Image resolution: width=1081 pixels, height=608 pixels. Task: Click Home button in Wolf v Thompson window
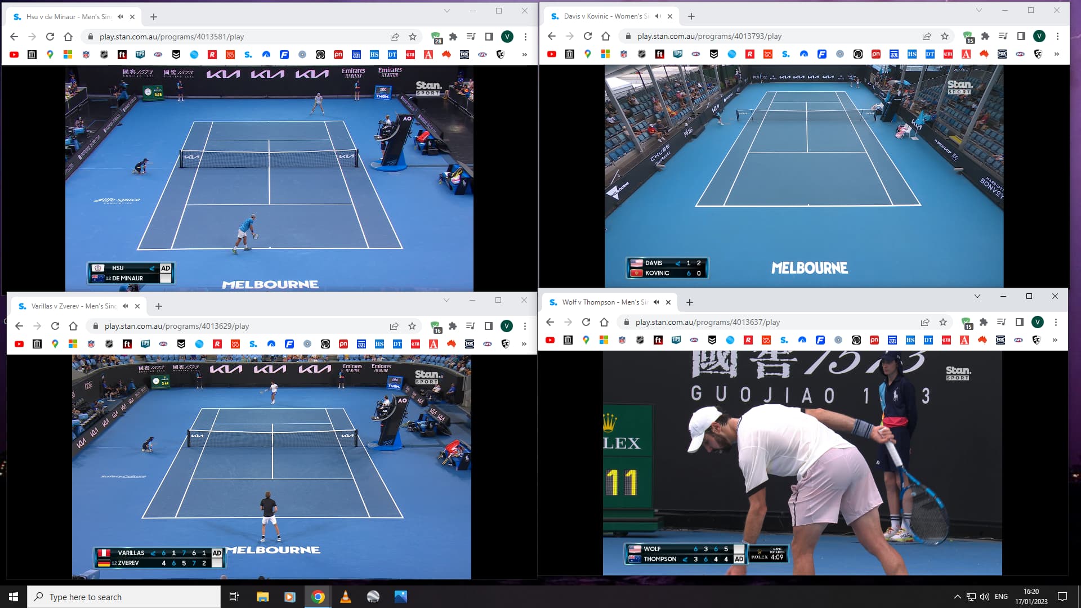[604, 322]
